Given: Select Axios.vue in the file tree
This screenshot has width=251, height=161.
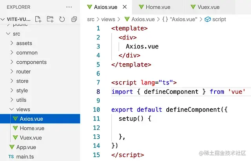Looking at the screenshot, I should point(40,119).
